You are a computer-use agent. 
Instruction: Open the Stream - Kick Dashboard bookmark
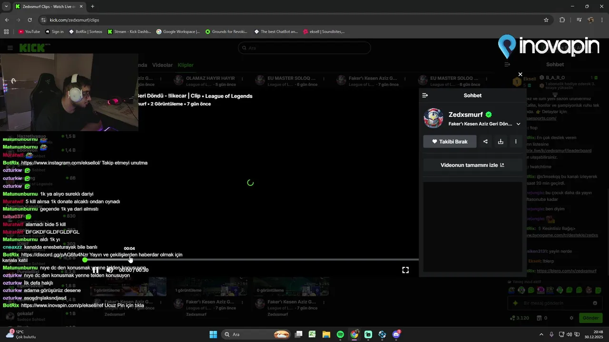pos(129,32)
